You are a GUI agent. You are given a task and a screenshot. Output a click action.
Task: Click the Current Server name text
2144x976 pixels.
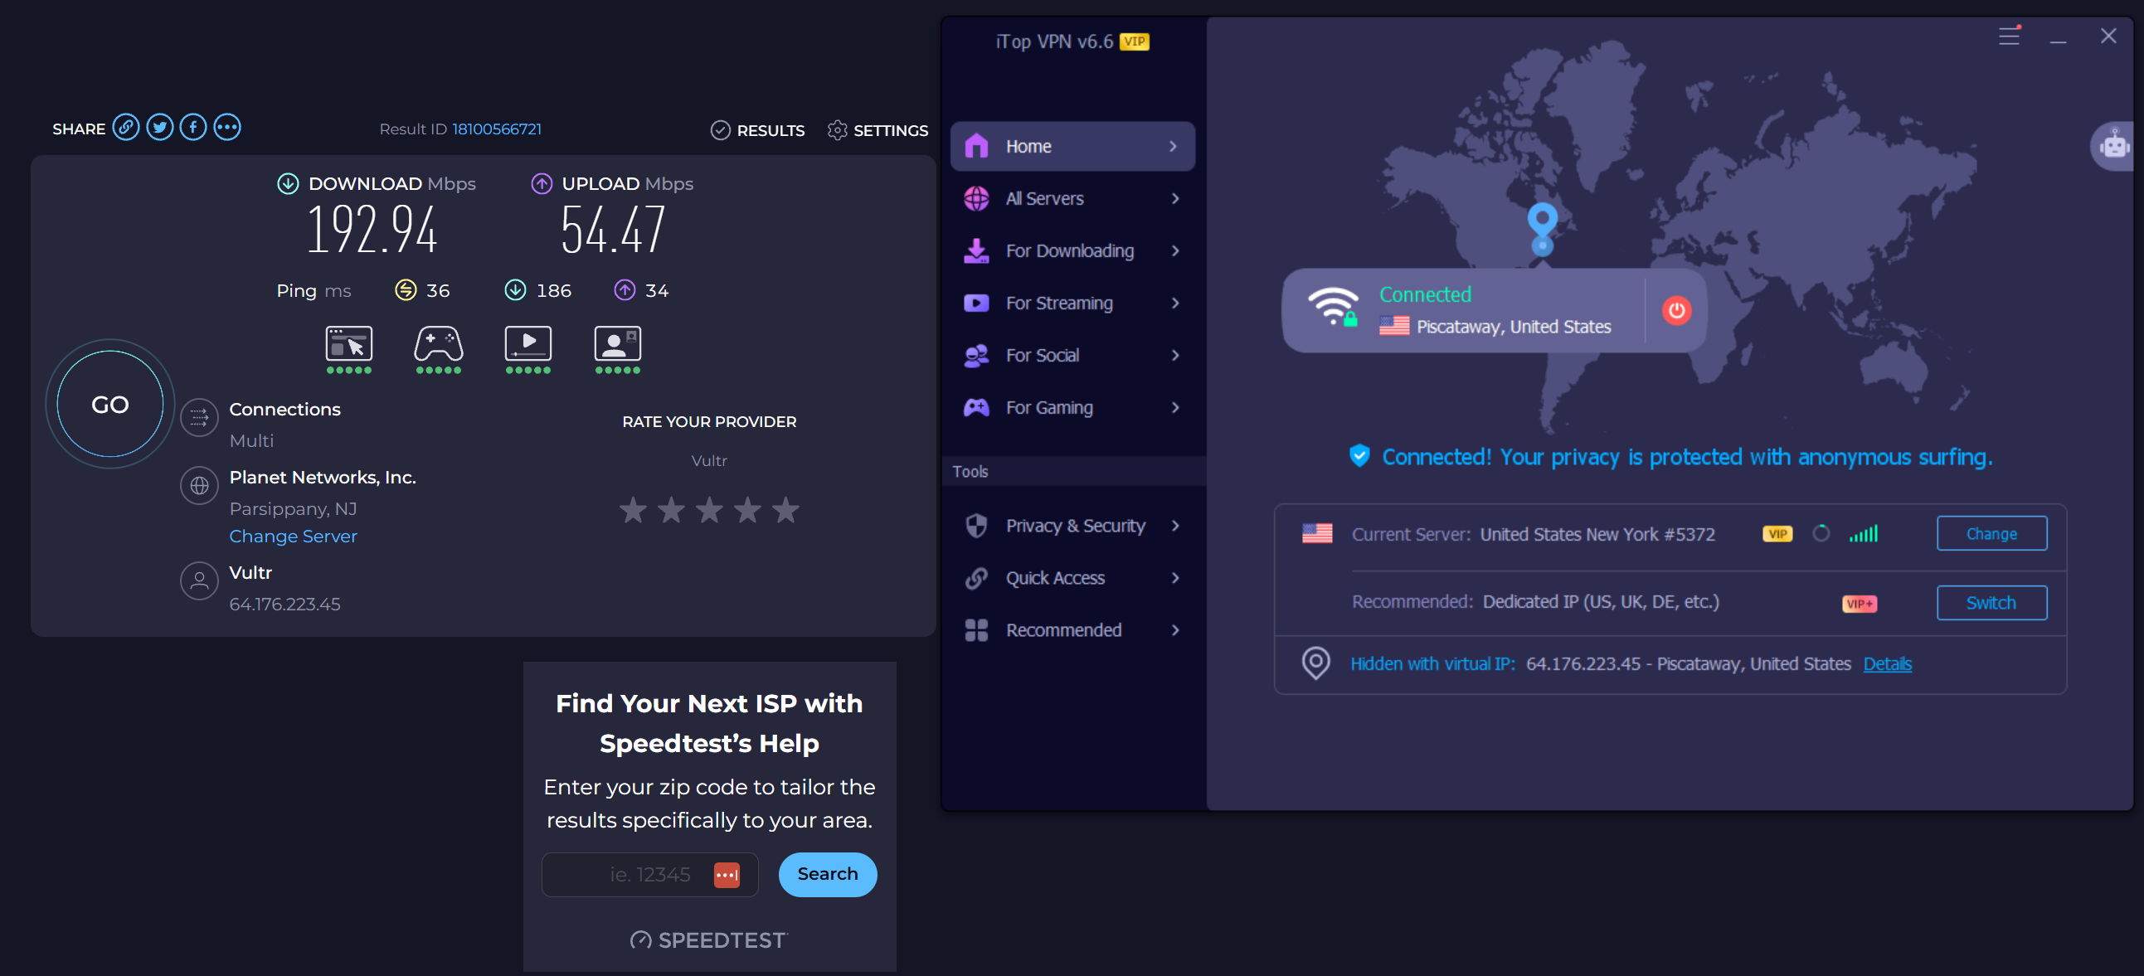[1597, 534]
